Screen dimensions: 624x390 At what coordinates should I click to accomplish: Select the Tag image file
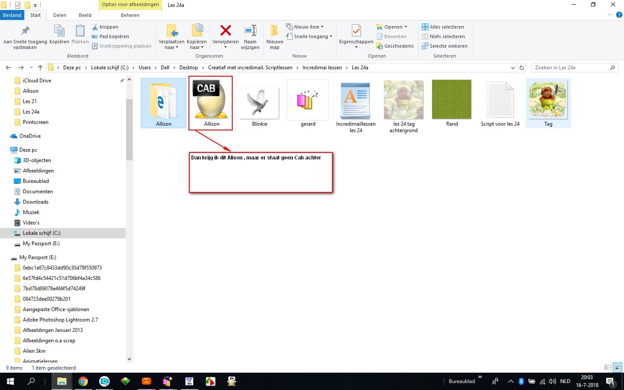[x=548, y=103]
